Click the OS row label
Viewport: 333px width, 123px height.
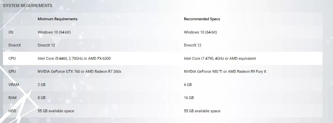click(11, 32)
